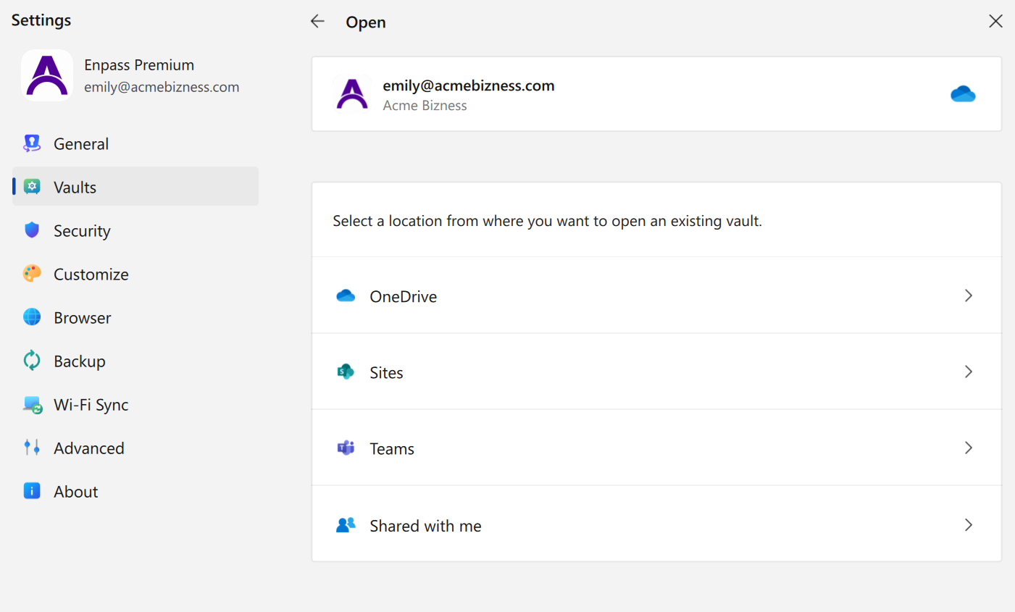Click the Open page title
1015x612 pixels.
click(366, 22)
